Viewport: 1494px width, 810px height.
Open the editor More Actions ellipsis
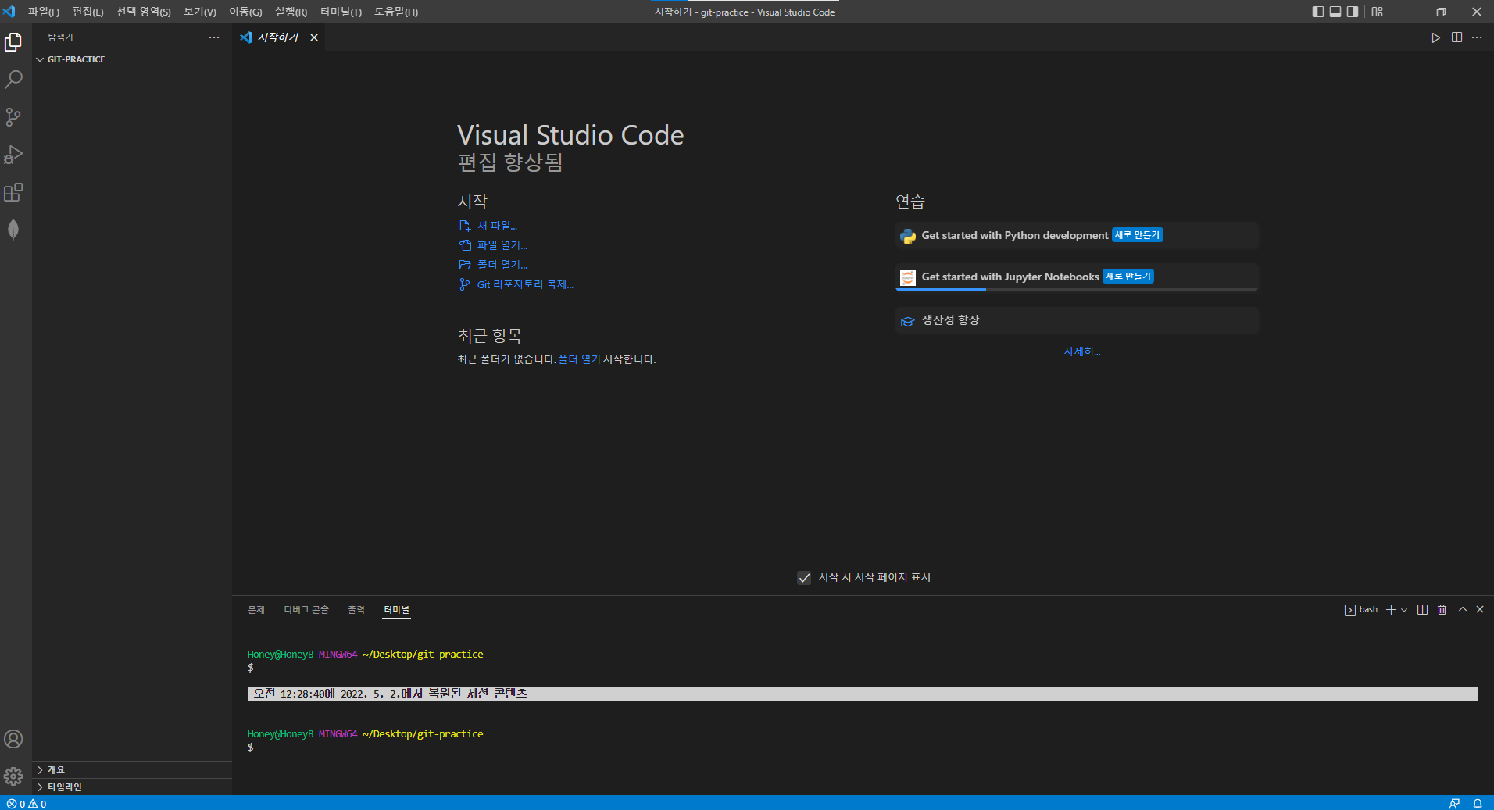[1477, 37]
